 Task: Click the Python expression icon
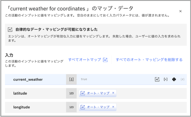point(174,79)
